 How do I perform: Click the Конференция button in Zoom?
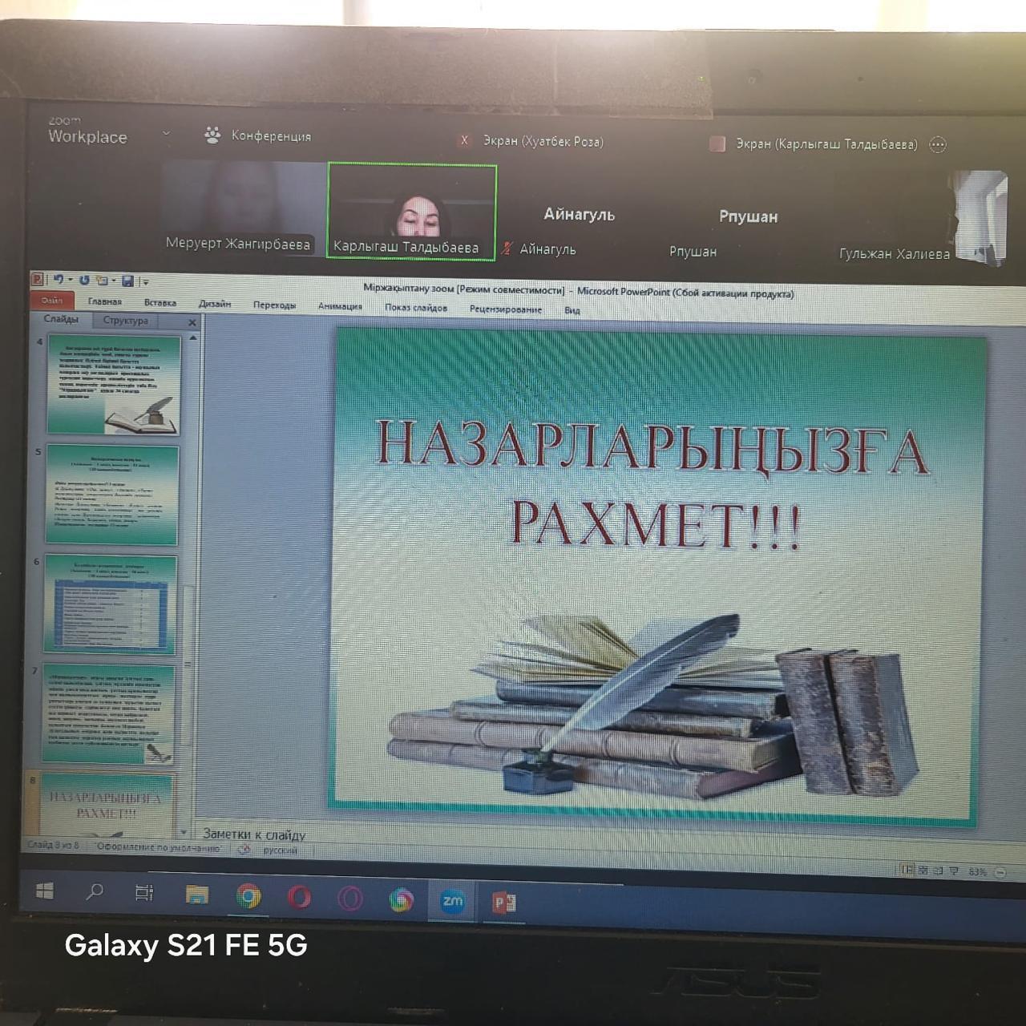pyautogui.click(x=258, y=135)
